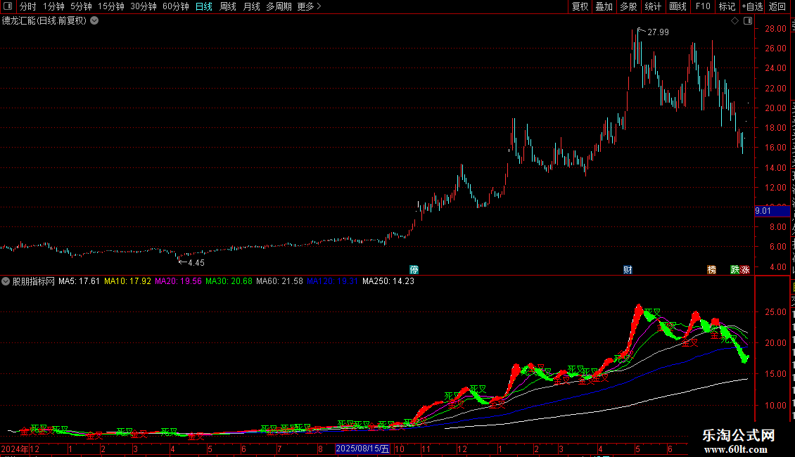Open the 多周期 multi-period view
The width and height of the screenshot is (795, 457).
click(x=279, y=6)
